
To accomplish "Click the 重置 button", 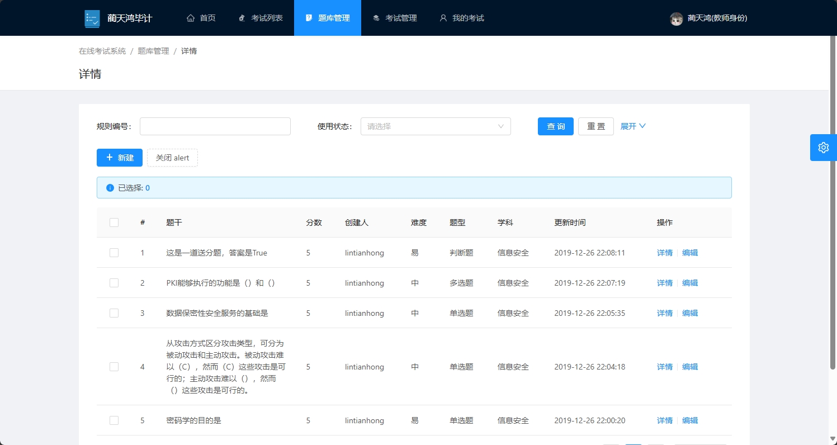I will [x=596, y=126].
